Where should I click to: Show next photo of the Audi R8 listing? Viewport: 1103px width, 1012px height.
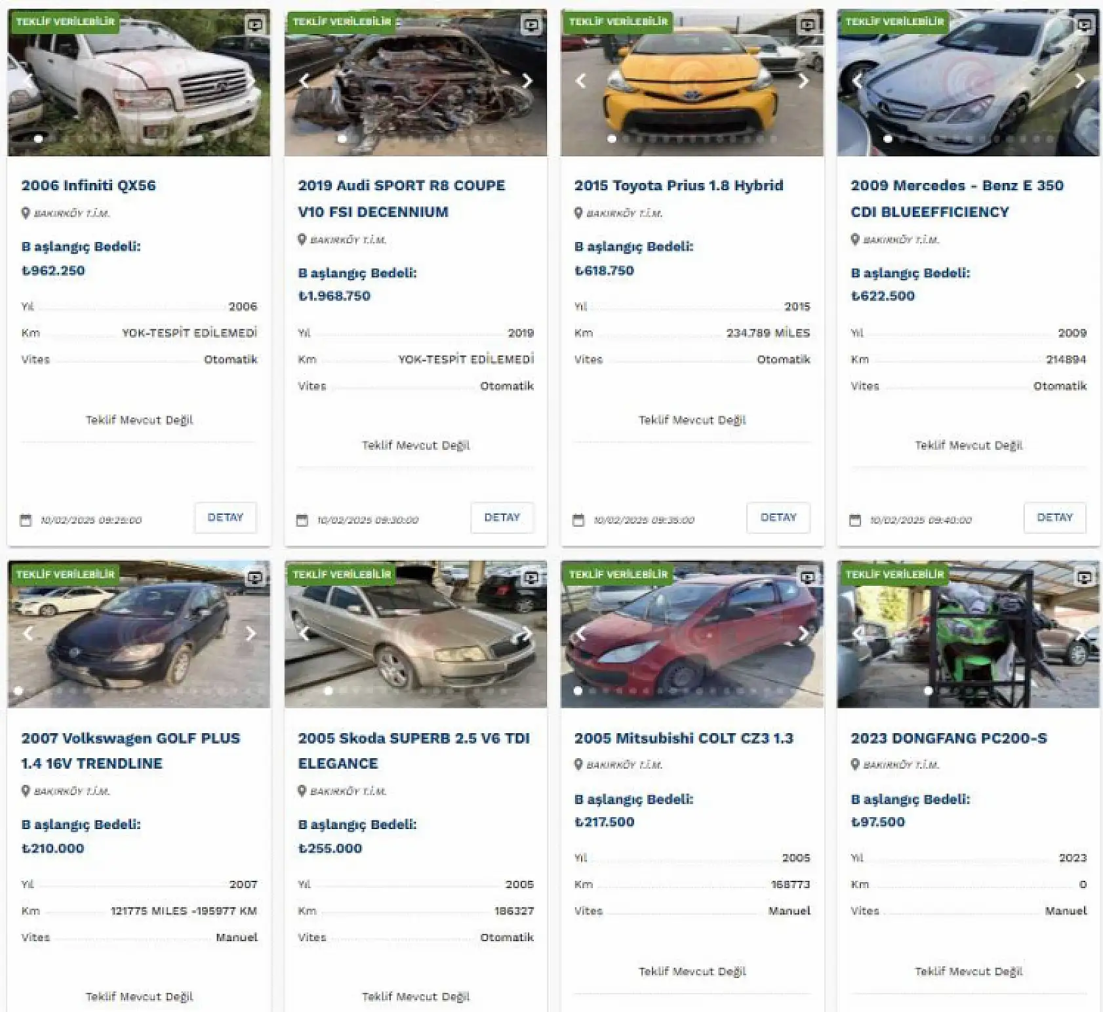pos(527,81)
